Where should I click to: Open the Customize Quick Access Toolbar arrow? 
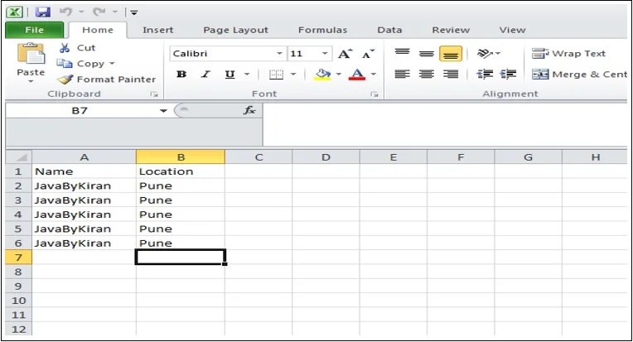pyautogui.click(x=133, y=13)
